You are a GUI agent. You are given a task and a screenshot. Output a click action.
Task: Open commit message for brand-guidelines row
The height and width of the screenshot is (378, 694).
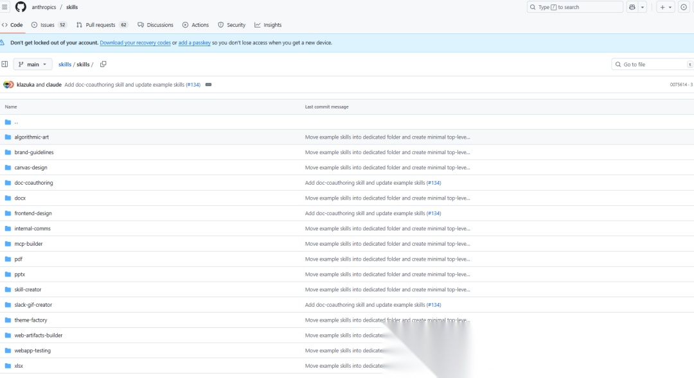click(387, 152)
